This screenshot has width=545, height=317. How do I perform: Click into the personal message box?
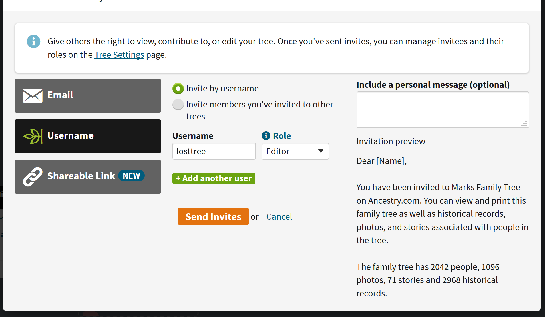(442, 110)
